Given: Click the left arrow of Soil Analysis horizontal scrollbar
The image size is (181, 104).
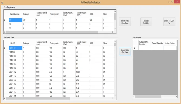Looking at the screenshot, I should pos(134,96).
